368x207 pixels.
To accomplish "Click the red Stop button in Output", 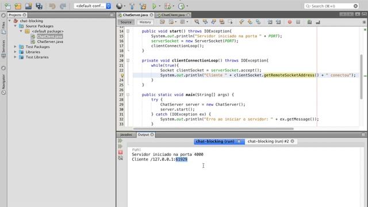I will 120,152.
